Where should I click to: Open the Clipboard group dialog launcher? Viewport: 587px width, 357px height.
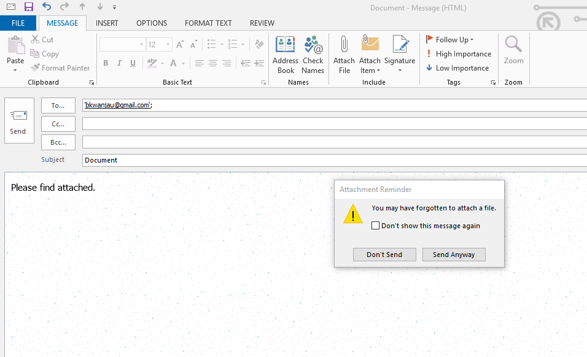point(91,83)
